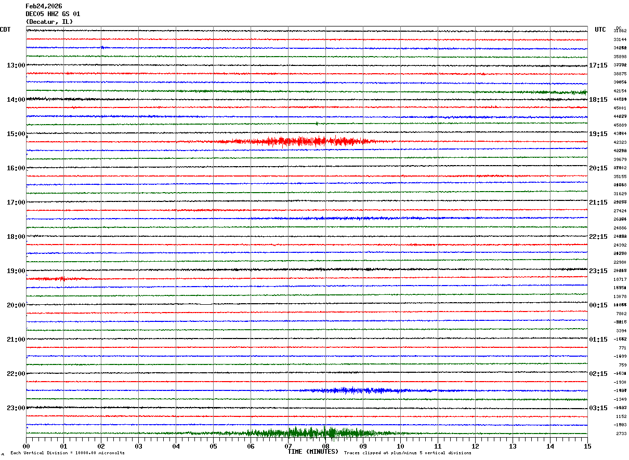This screenshot has width=629, height=460.
Task: Click the 'TIME (MINUTES)' axis title
Action: tap(313, 452)
